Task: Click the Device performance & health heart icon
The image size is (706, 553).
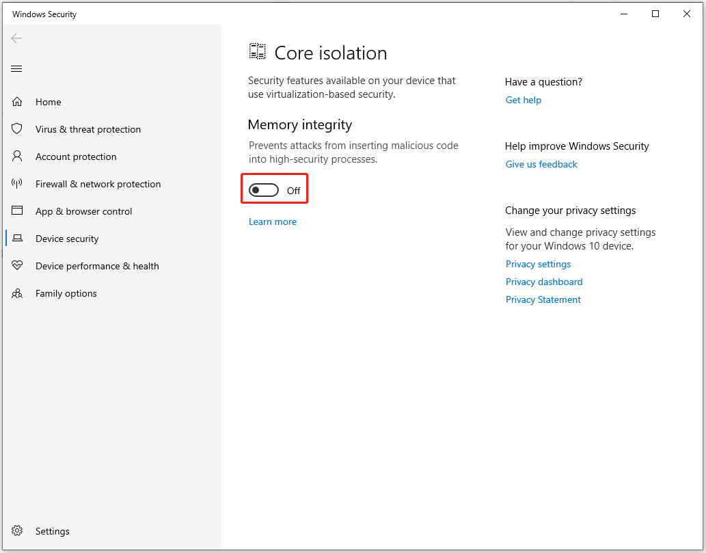Action: (17, 266)
